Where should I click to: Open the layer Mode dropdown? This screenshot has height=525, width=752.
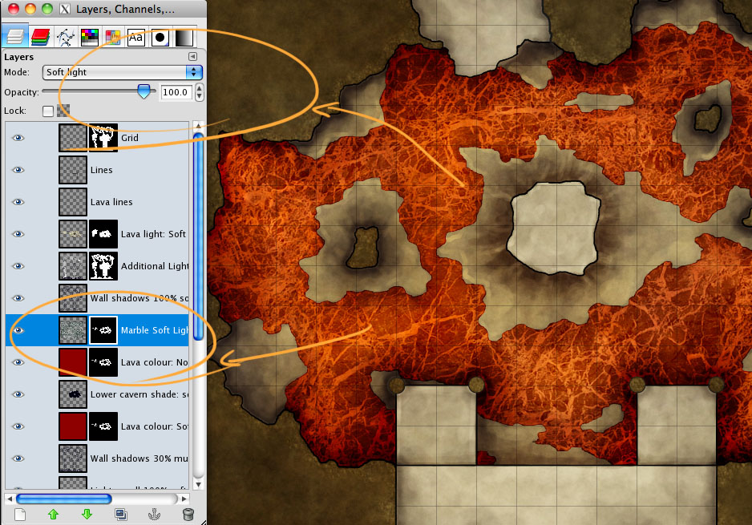coord(122,72)
